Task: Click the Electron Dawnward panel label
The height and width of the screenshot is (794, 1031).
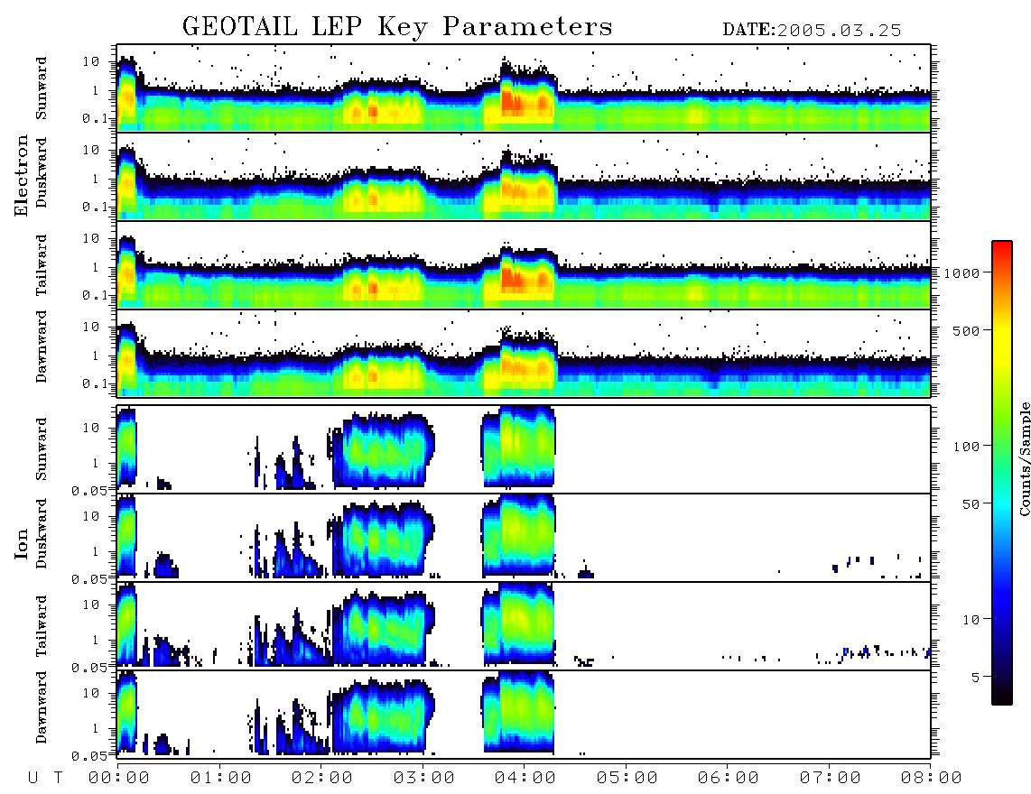Action: pos(42,346)
